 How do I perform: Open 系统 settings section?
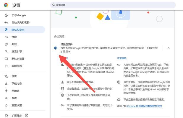point(14,98)
